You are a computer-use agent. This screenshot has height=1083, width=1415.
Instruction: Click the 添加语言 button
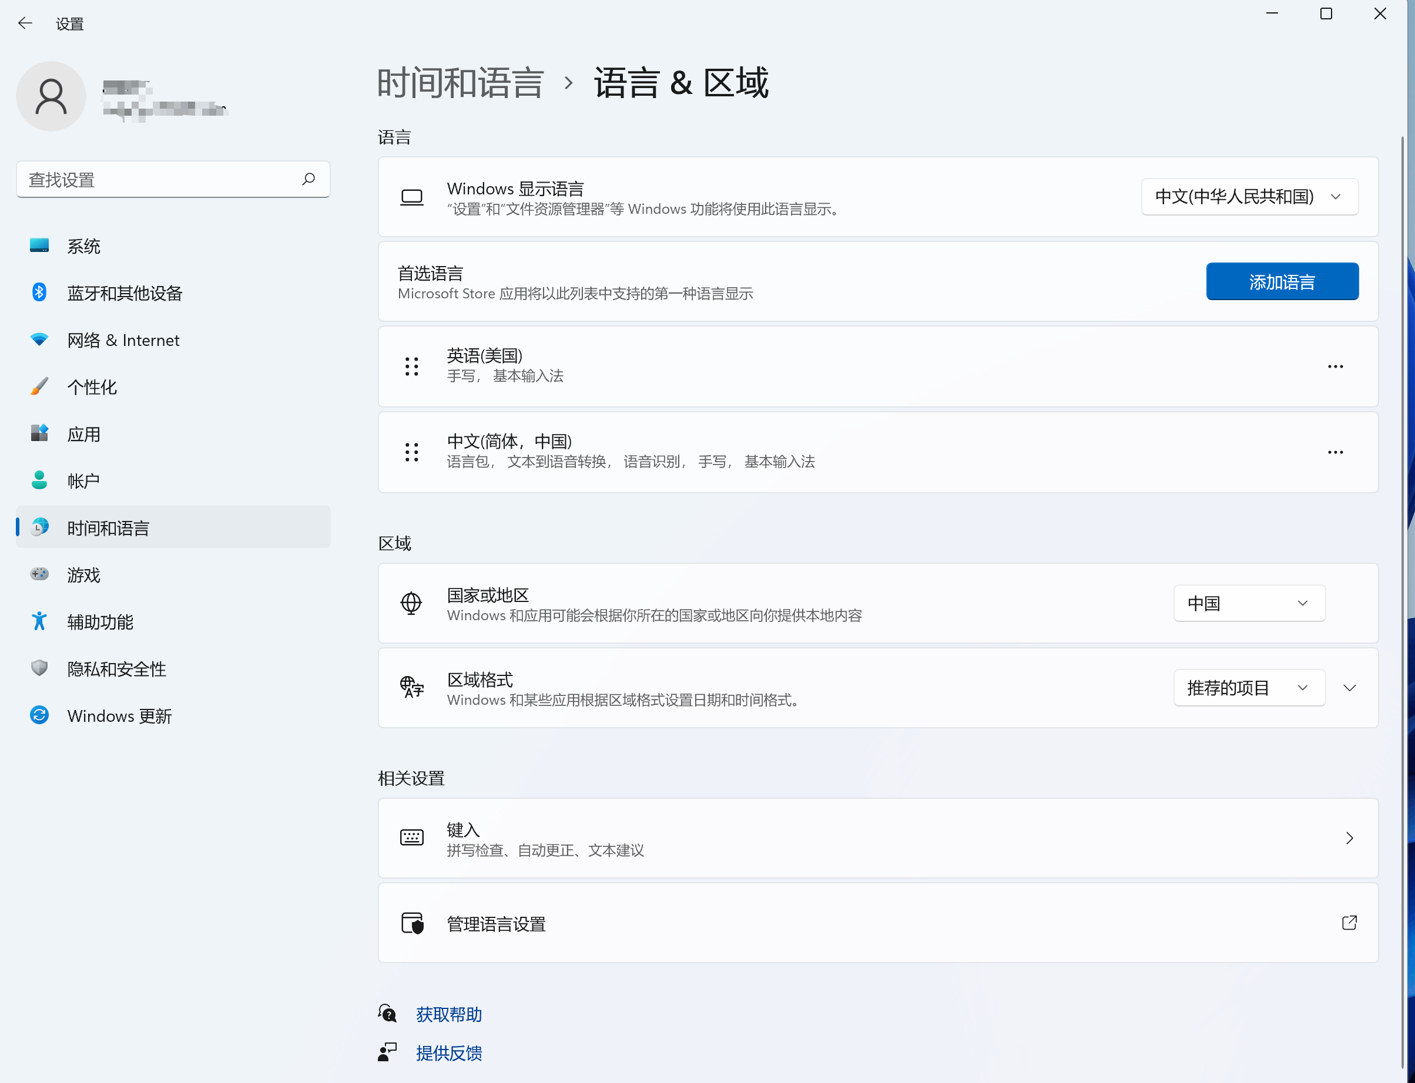pos(1283,282)
